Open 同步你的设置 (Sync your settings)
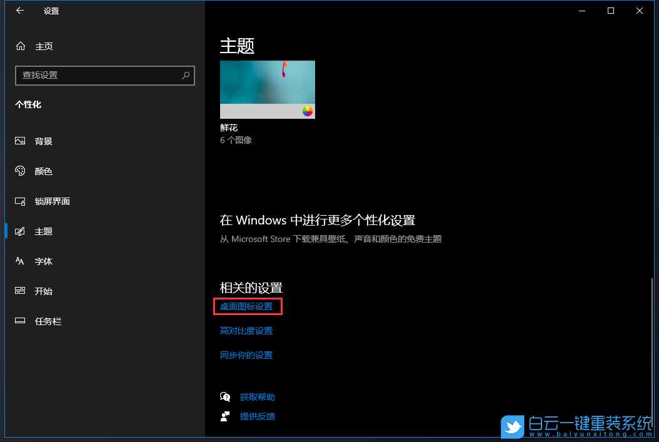659x442 pixels. pyautogui.click(x=246, y=354)
